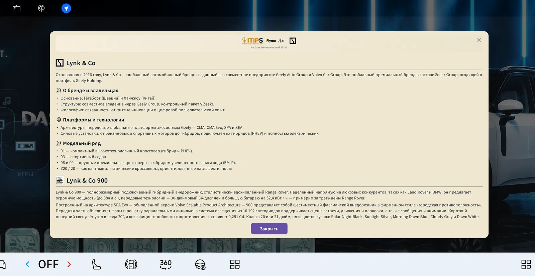Raise temperature with the red right arrow
This screenshot has width=535, height=276.
point(69,264)
